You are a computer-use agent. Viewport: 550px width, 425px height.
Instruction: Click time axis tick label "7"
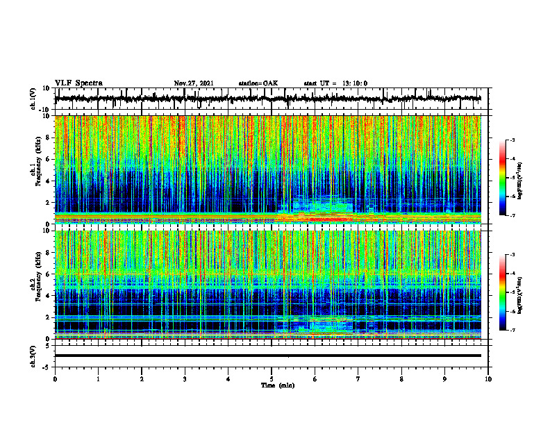(x=358, y=379)
